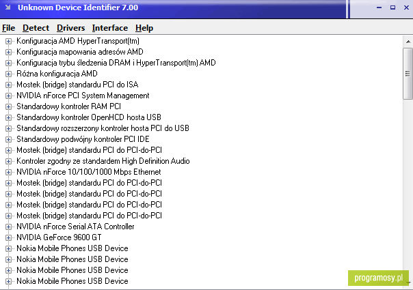The image size is (413, 290).
Task: Open the Interface menu
Action: [x=110, y=28]
